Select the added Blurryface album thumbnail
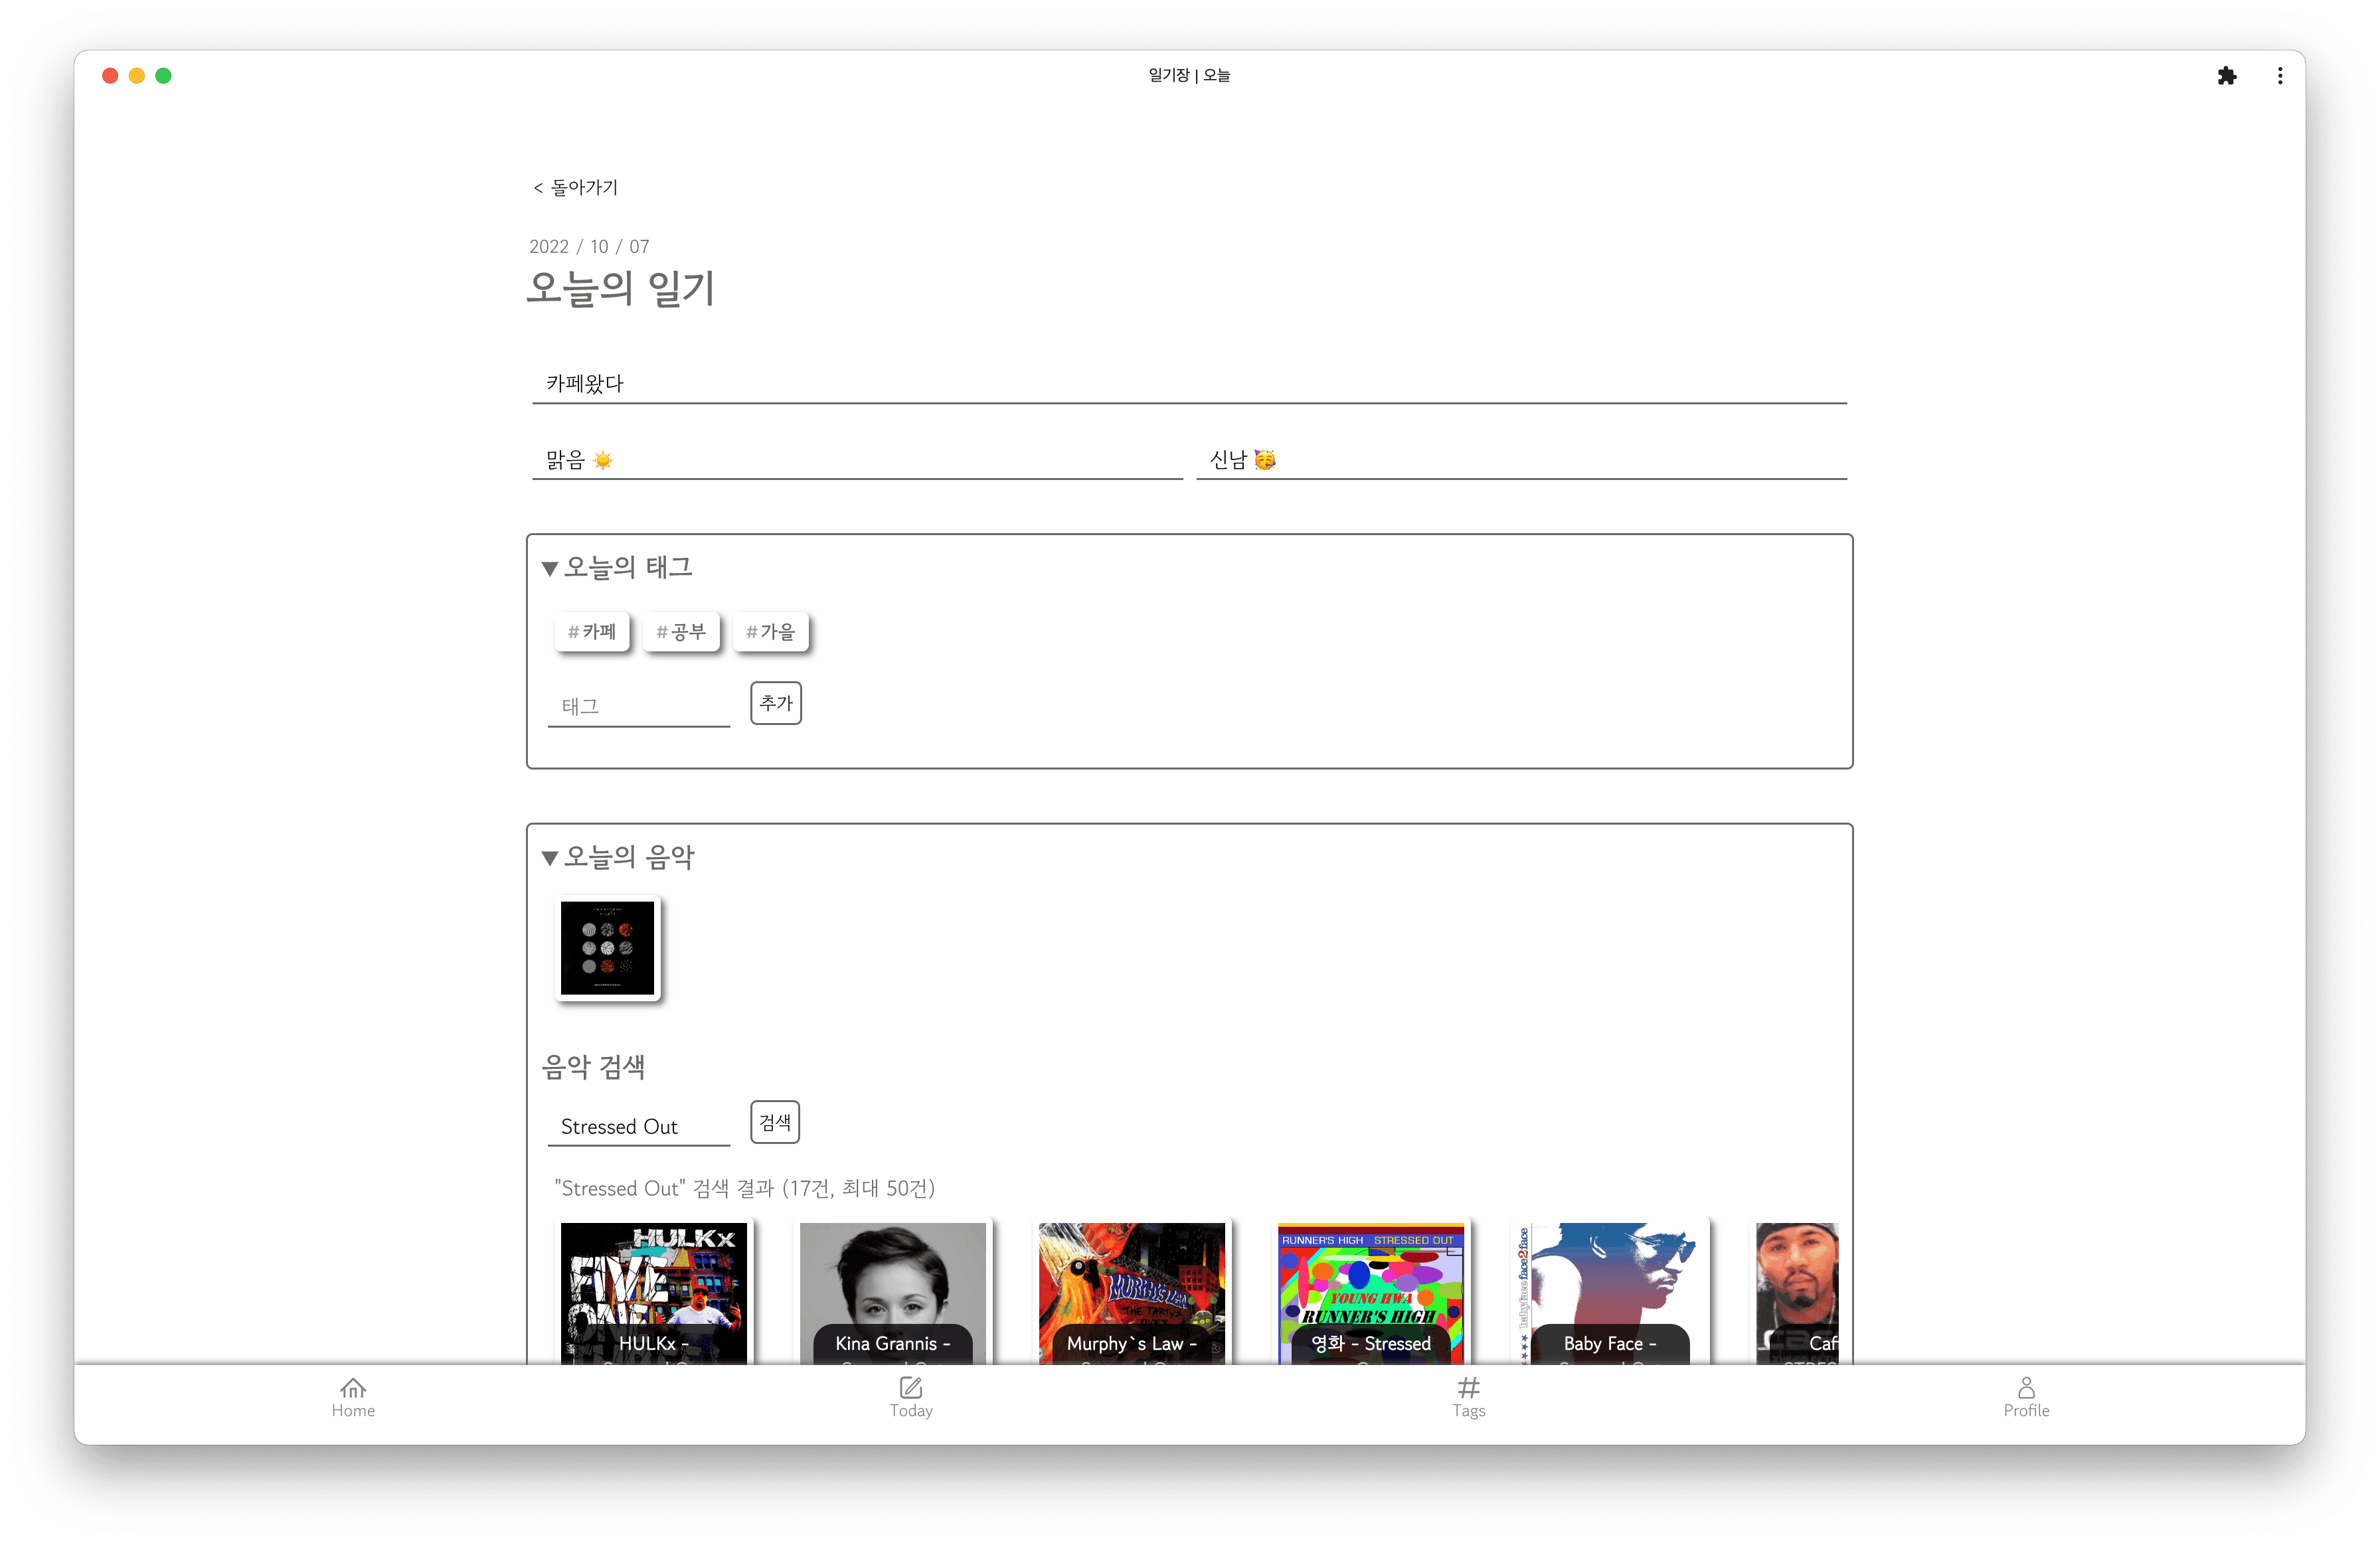This screenshot has height=1543, width=2380. click(x=607, y=948)
